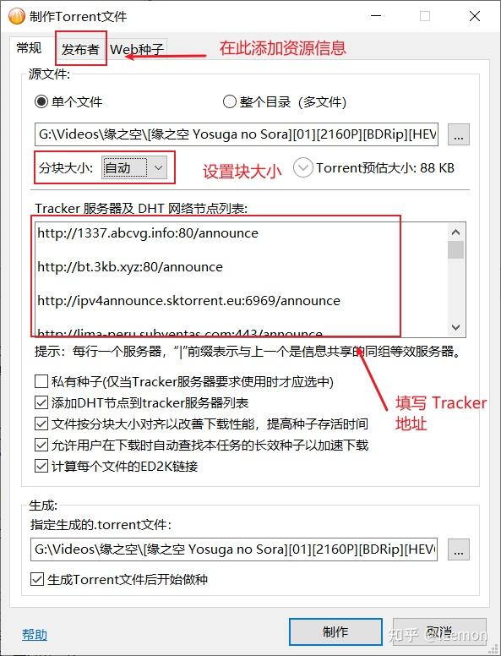Toggle 添加DHT节点到tracker服务器列表 checkbox
The image size is (501, 656).
(41, 403)
